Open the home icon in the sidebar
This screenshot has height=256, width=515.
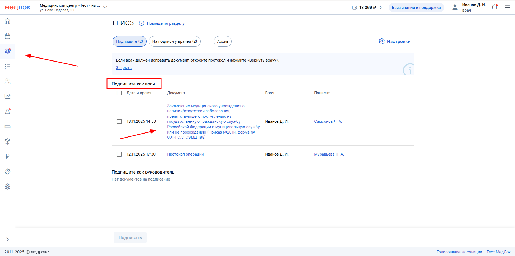tap(8, 21)
